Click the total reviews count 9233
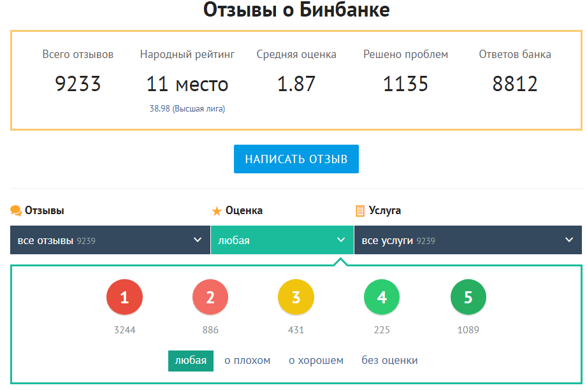This screenshot has width=587, height=390. [78, 84]
